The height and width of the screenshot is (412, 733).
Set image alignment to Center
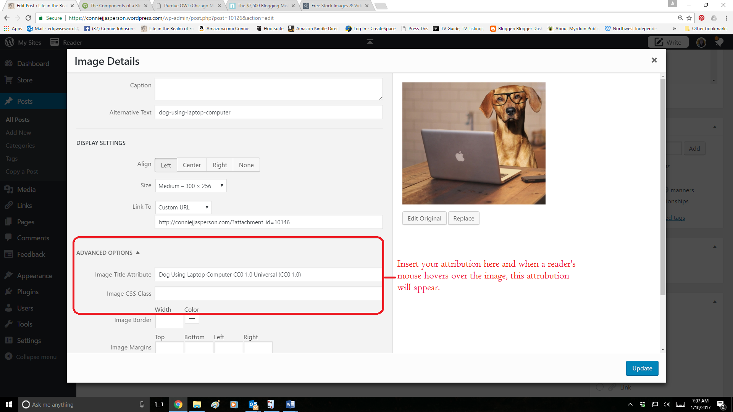191,165
